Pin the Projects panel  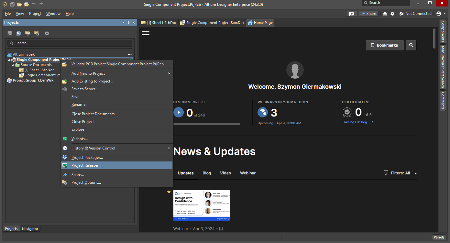[128, 22]
